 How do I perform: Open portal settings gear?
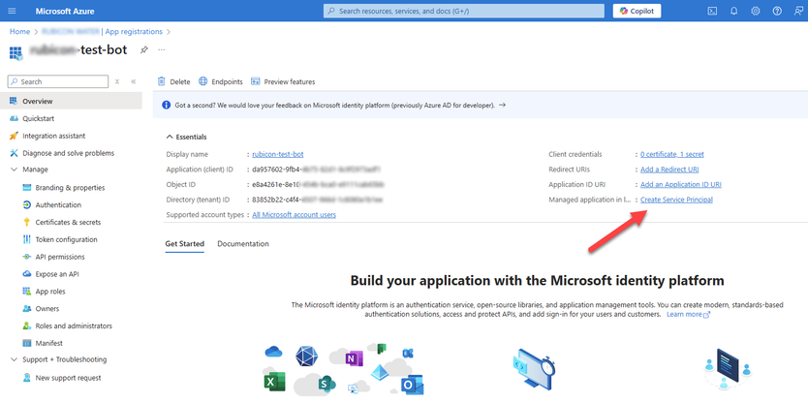pos(756,11)
